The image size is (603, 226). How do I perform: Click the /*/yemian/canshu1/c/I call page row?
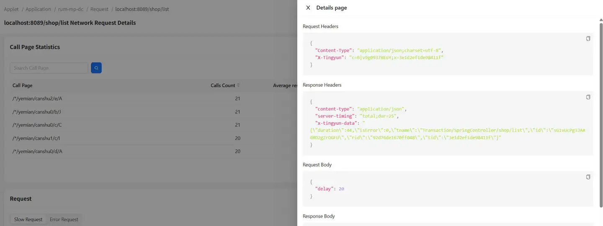click(36, 139)
